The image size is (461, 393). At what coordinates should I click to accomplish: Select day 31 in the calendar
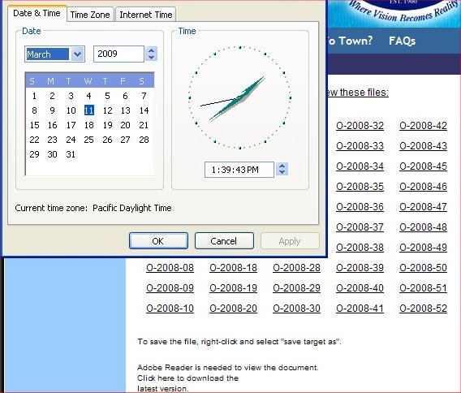(71, 154)
